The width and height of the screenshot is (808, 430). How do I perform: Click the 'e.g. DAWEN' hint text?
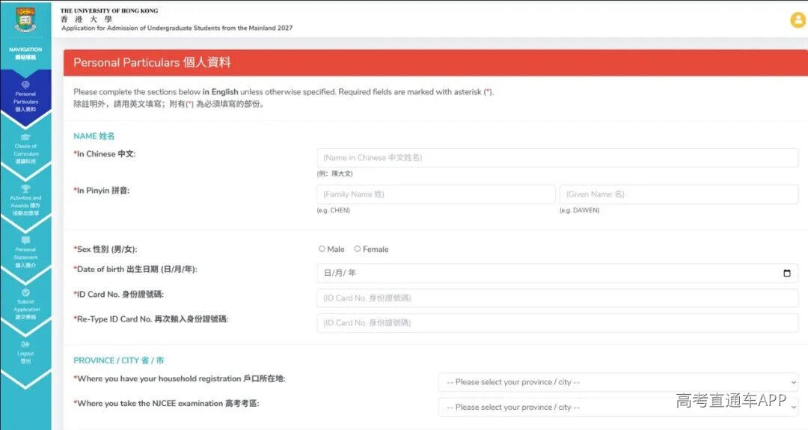pyautogui.click(x=579, y=210)
